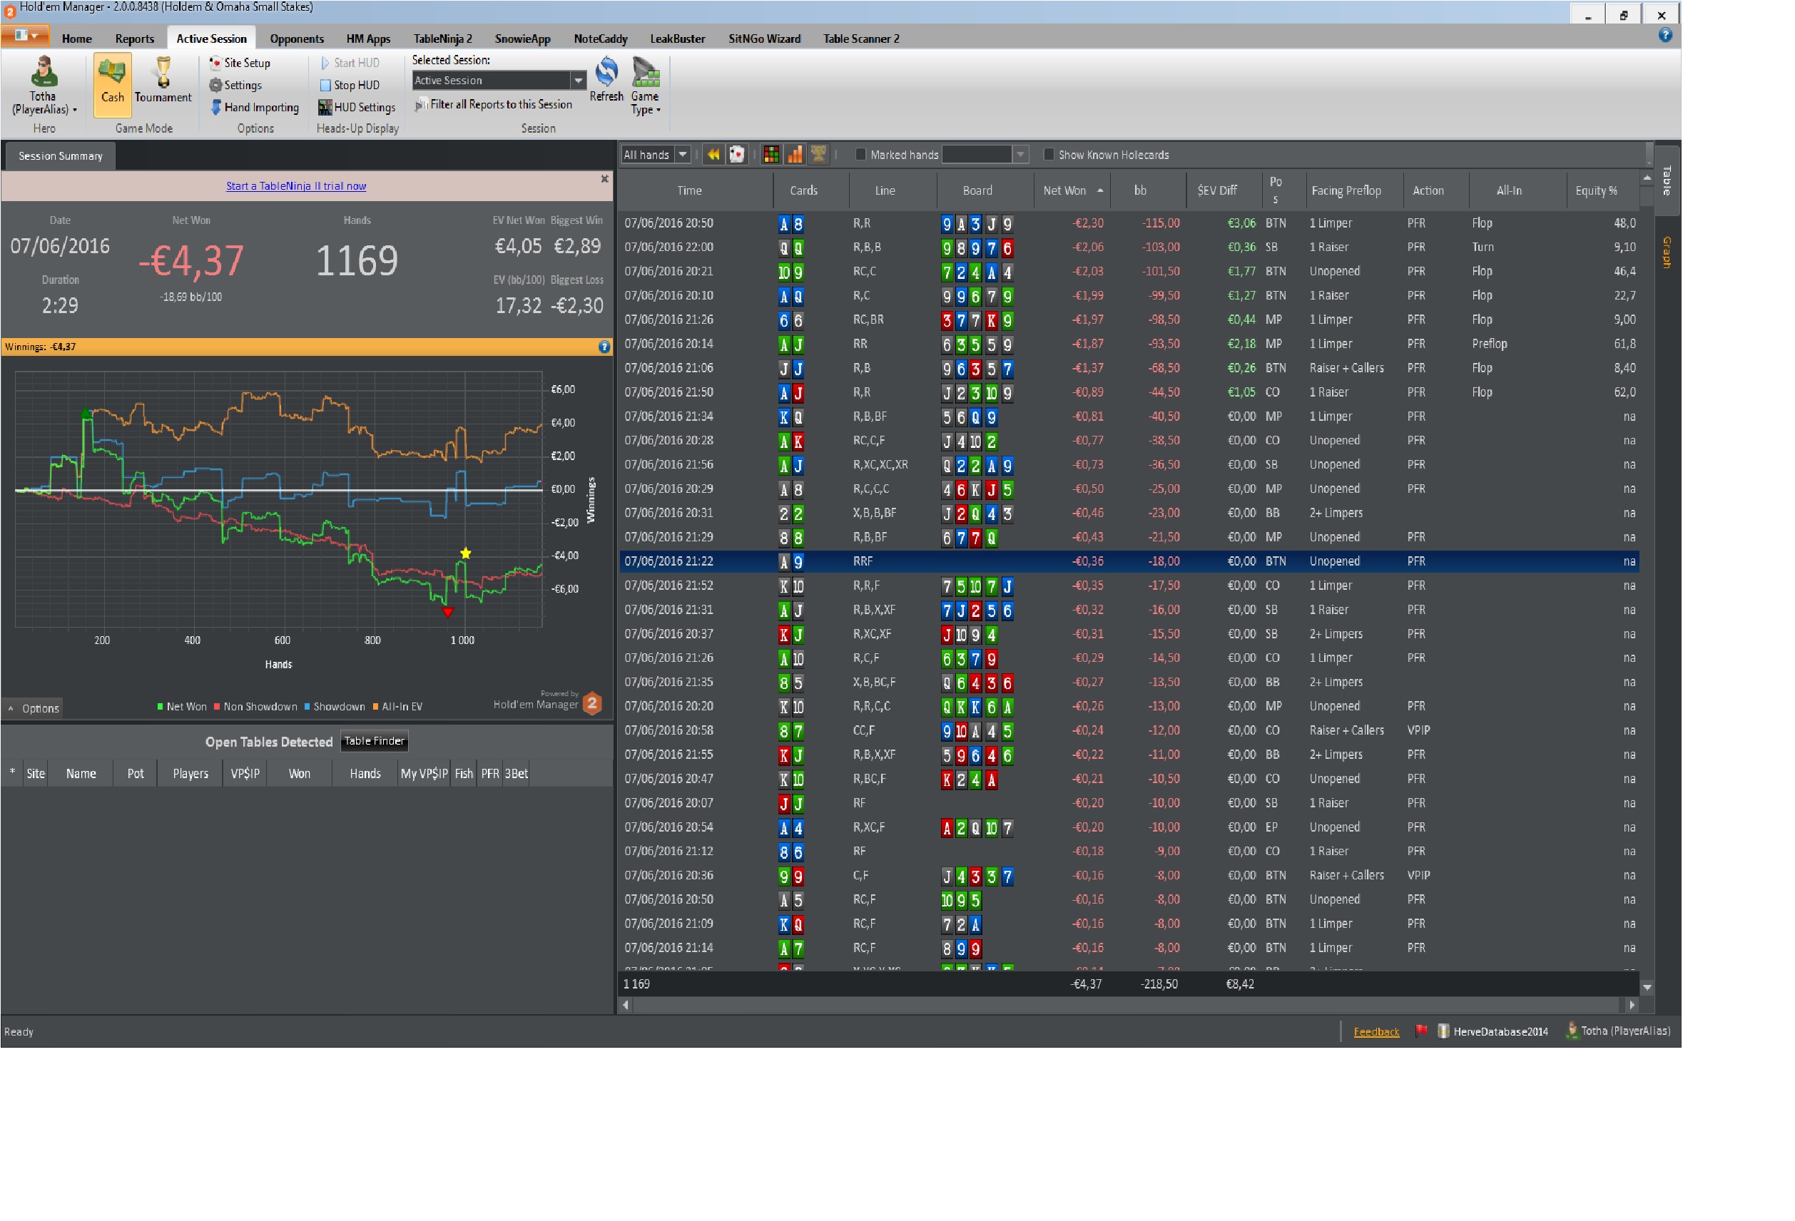The image size is (1795, 1221).
Task: Click the Refresh session icon
Action: 606,74
